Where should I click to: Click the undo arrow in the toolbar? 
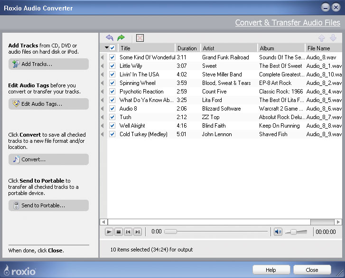[x=110, y=38]
